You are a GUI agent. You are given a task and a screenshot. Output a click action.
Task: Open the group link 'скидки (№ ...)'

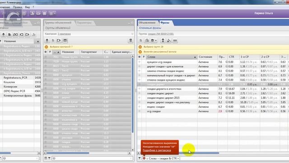[x=161, y=34]
